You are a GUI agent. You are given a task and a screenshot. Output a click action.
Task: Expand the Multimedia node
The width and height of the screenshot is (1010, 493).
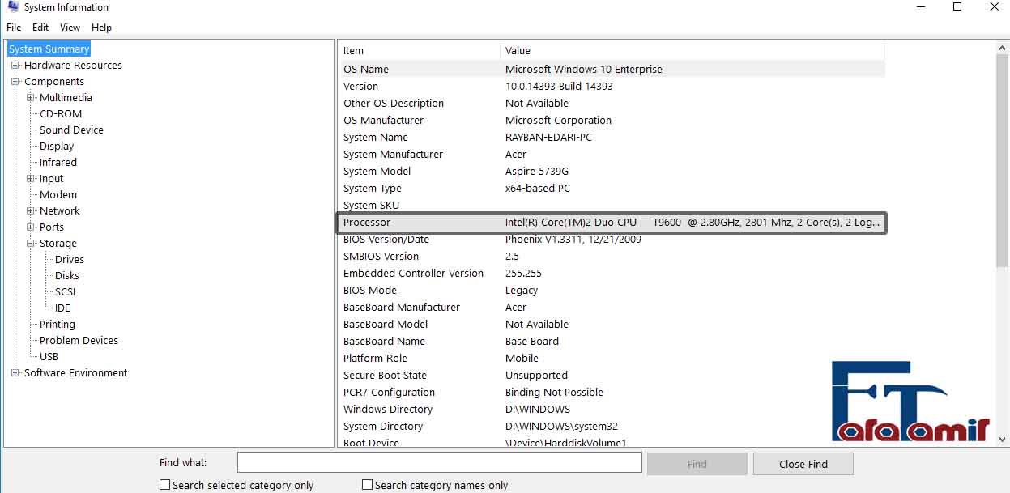click(x=31, y=98)
